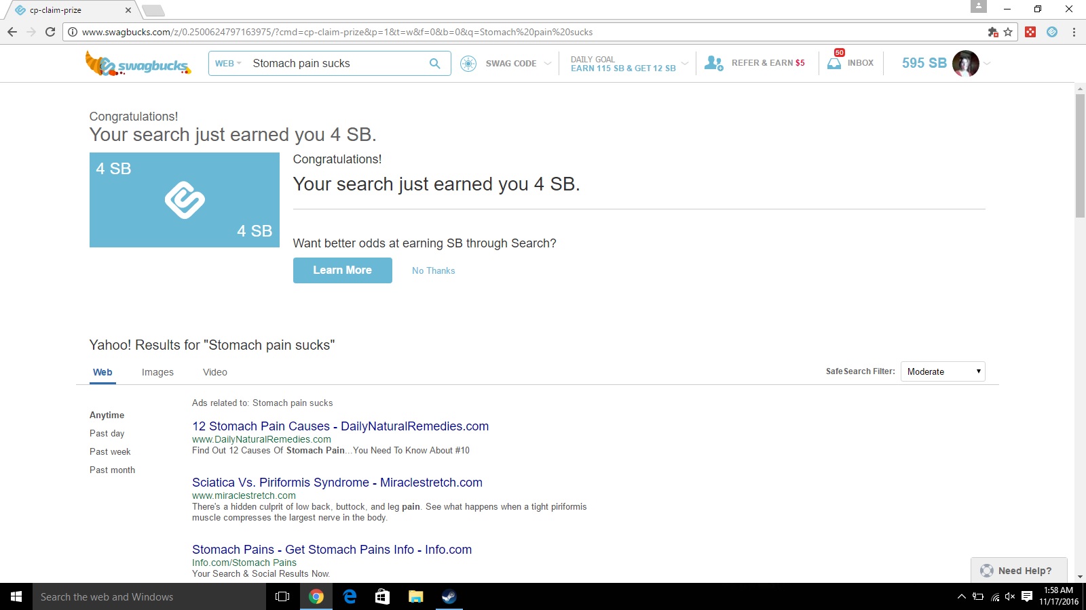Image resolution: width=1086 pixels, height=610 pixels.
Task: Expand the Daily Goal chevron
Action: tap(685, 63)
